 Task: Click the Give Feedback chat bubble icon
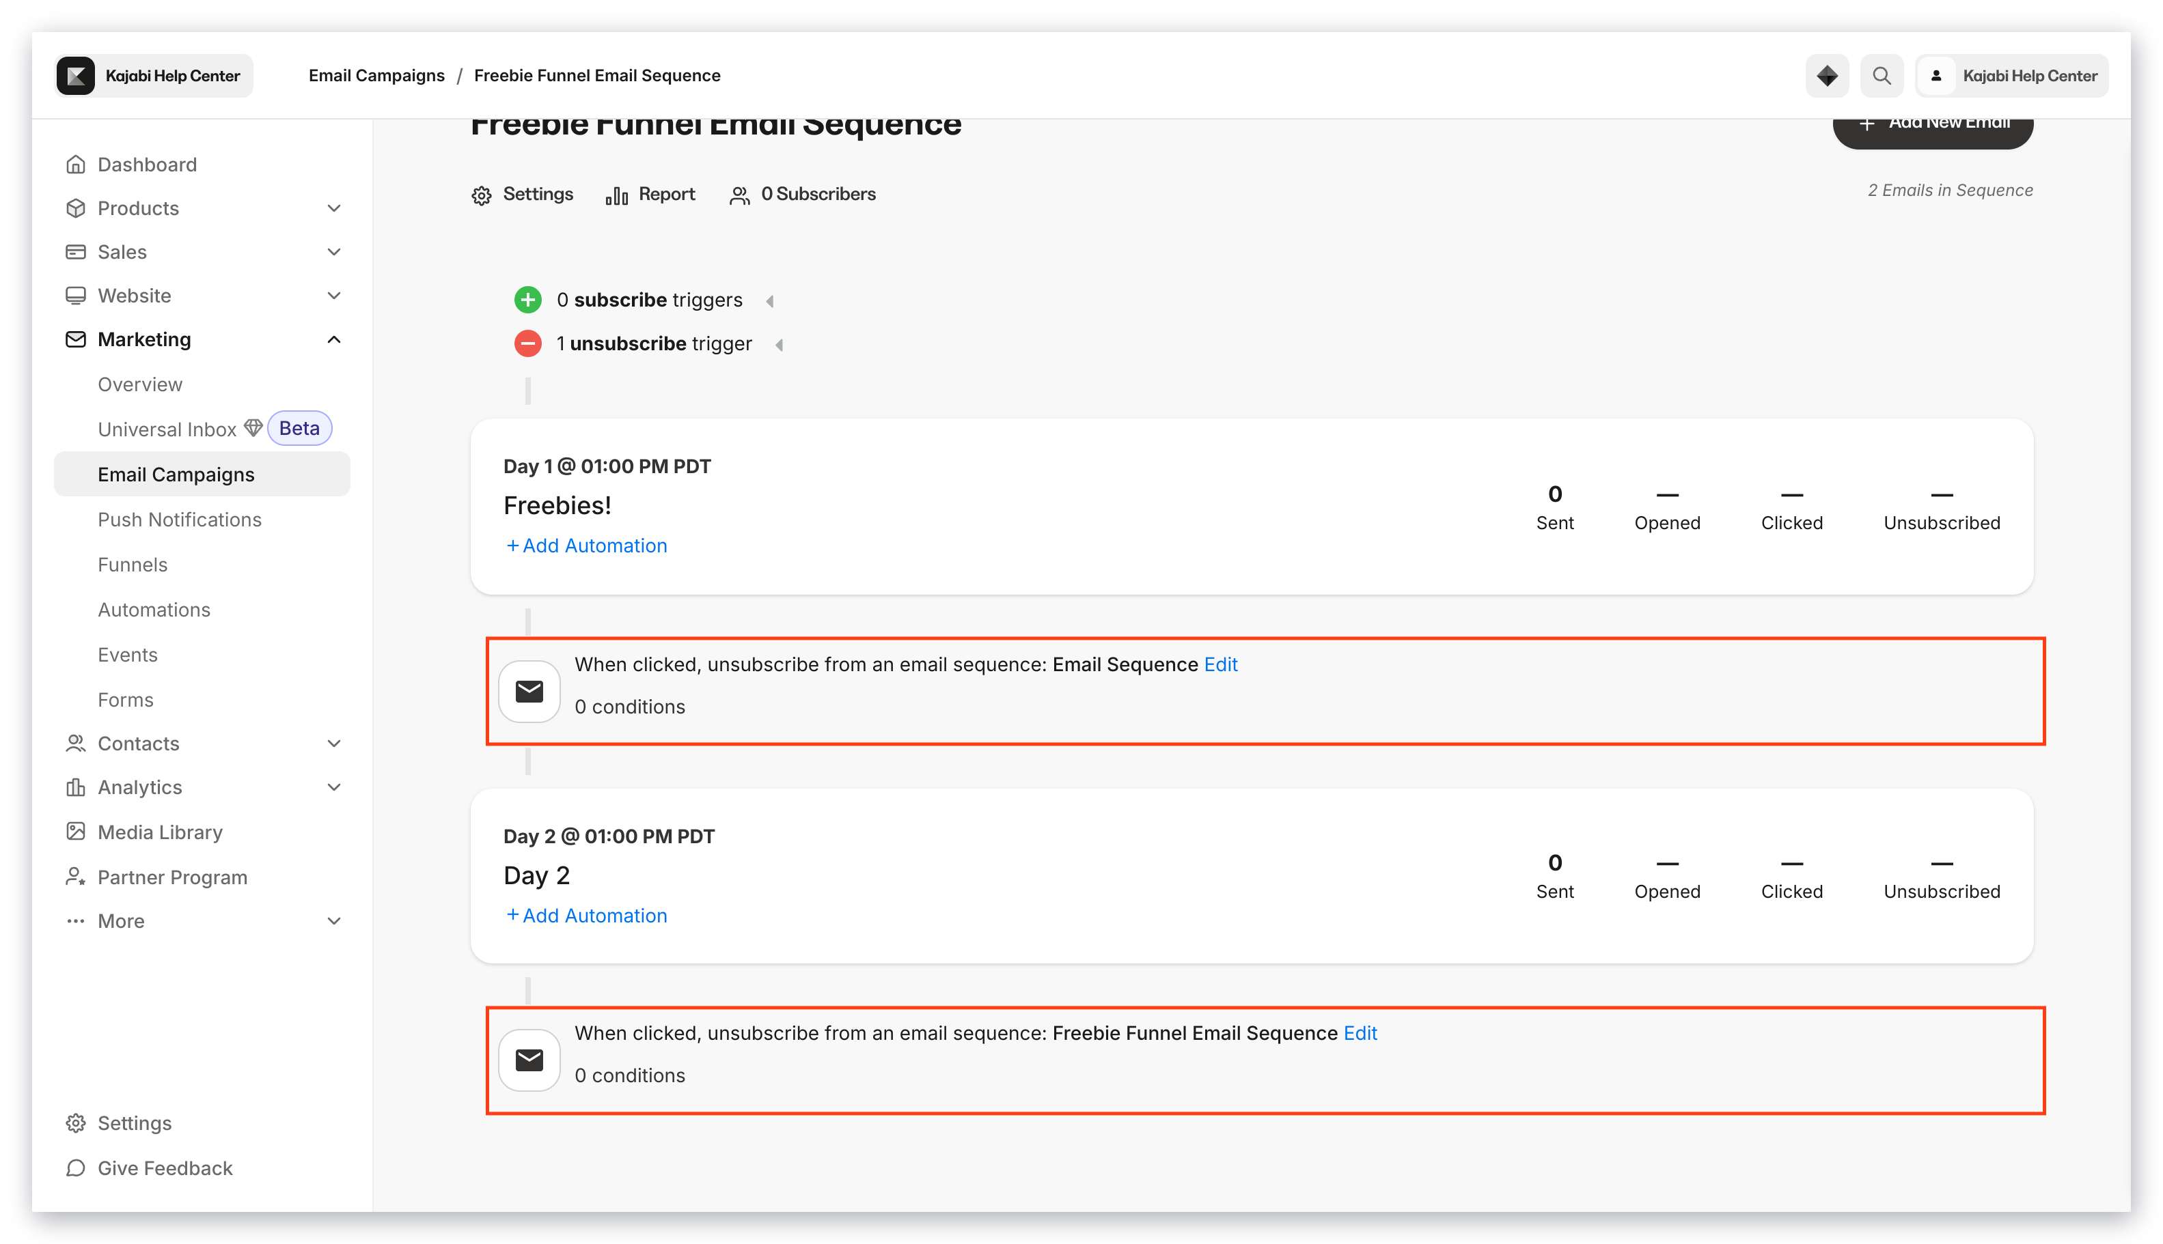pos(75,1168)
